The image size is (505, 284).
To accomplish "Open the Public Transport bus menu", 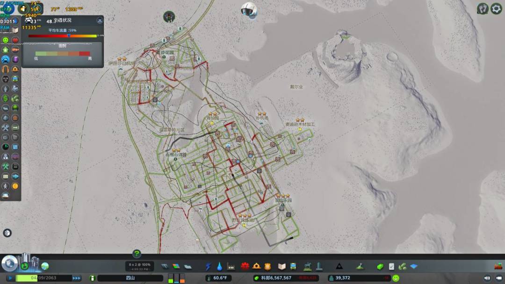I will click(293, 266).
